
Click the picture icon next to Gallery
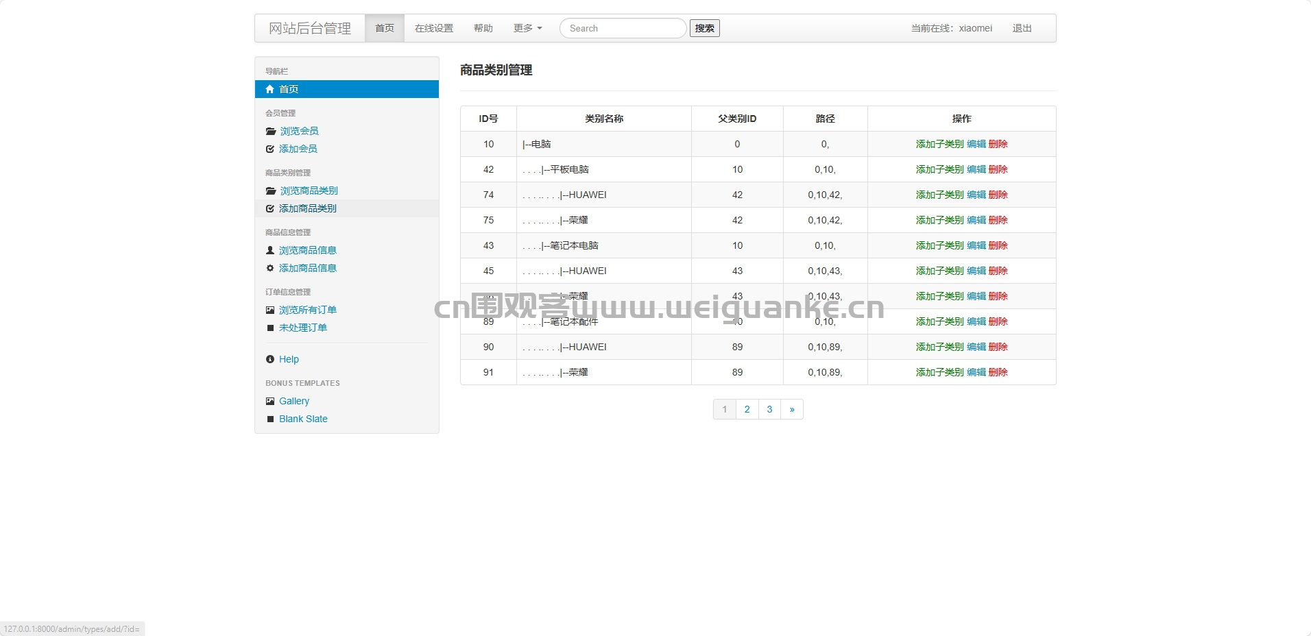pos(270,401)
